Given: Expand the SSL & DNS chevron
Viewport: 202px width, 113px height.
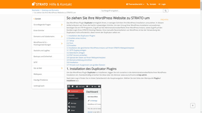Looking at the screenshot, I should tap(62, 68).
